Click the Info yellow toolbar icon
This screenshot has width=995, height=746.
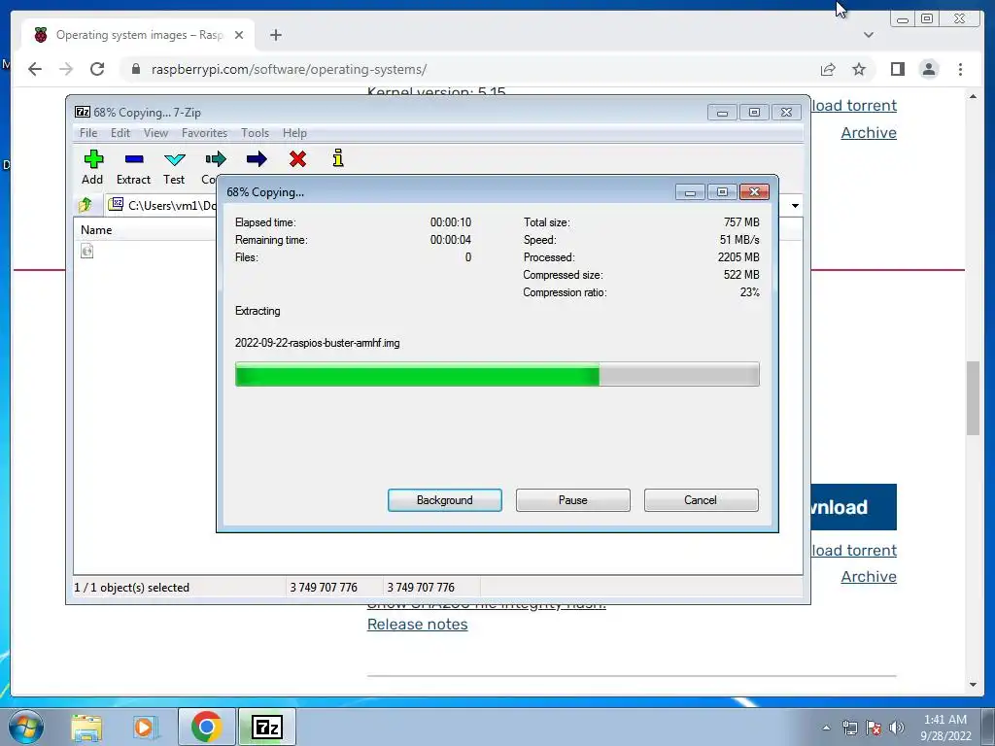click(337, 158)
